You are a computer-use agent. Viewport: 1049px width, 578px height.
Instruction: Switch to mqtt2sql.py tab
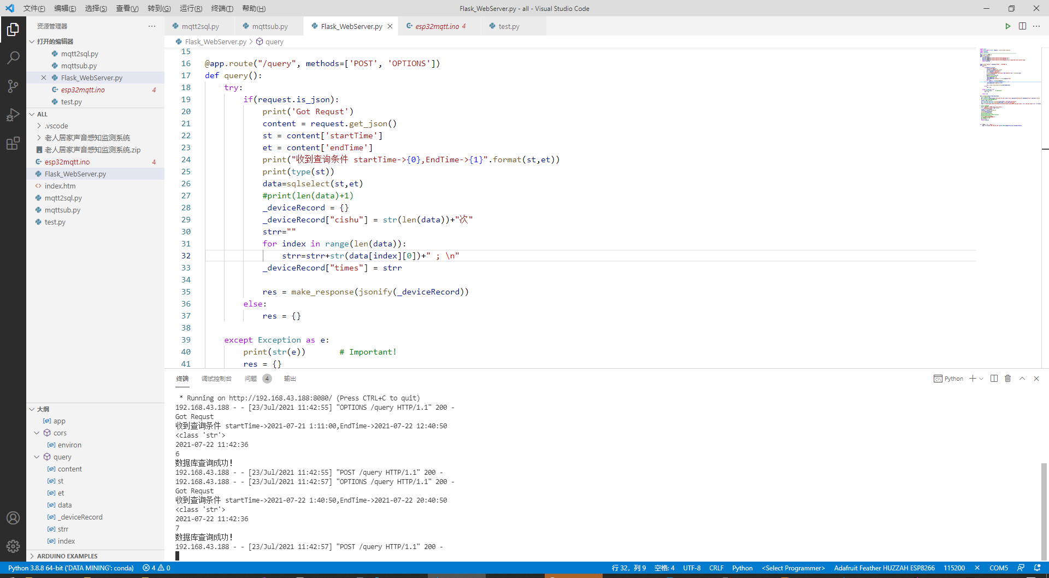click(200, 26)
